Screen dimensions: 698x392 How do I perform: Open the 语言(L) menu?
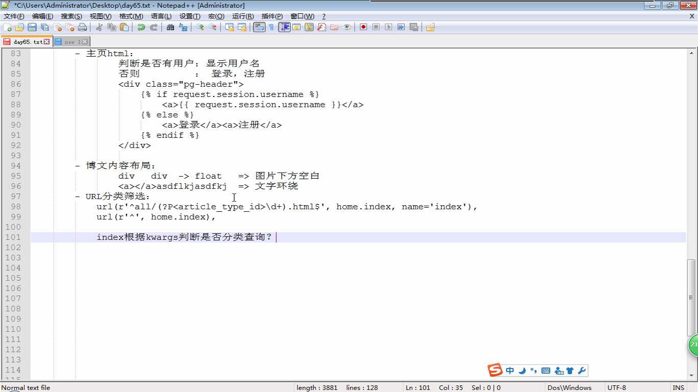[161, 16]
